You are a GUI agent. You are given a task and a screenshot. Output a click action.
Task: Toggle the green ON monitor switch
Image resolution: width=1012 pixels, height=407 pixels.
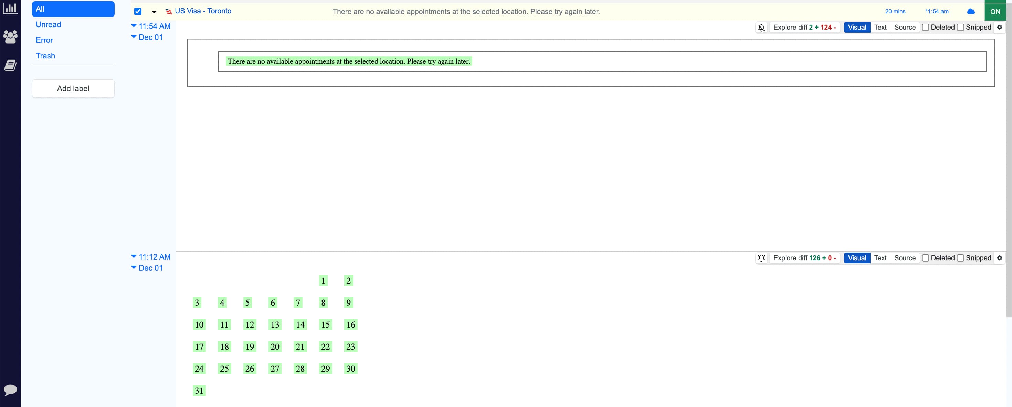995,11
